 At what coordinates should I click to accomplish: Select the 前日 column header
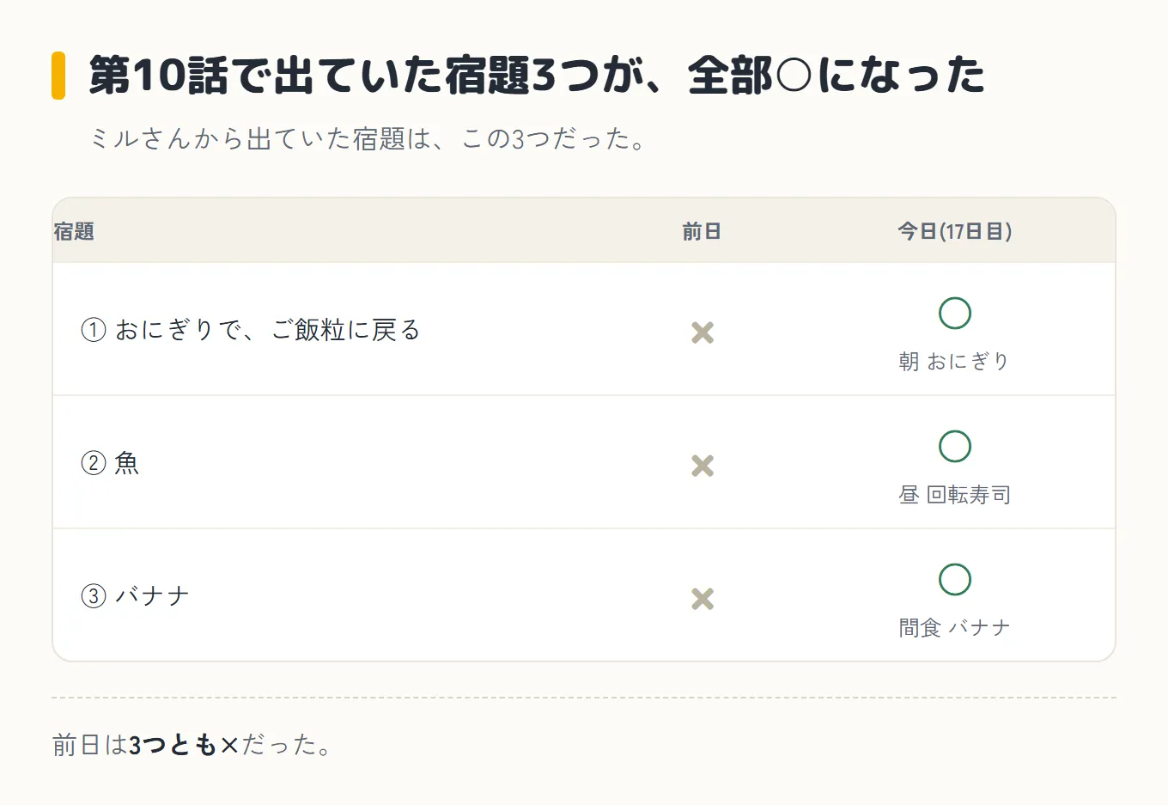click(702, 231)
